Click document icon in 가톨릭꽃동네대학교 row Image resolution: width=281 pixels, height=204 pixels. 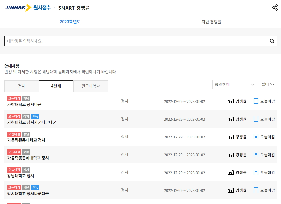[x=256, y=154]
